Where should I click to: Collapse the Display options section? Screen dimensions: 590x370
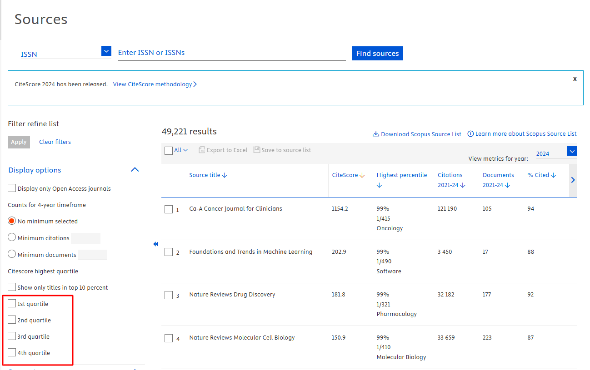135,170
